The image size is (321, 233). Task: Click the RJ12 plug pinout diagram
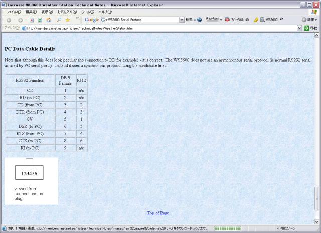click(x=31, y=181)
